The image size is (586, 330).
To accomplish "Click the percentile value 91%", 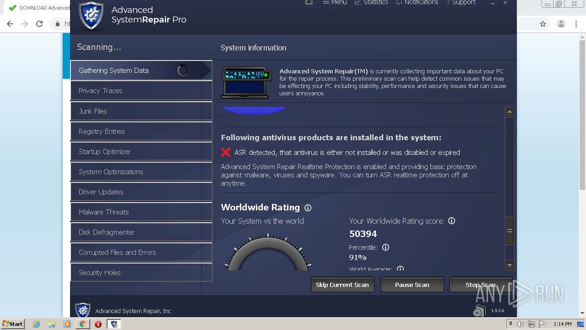I will [358, 257].
